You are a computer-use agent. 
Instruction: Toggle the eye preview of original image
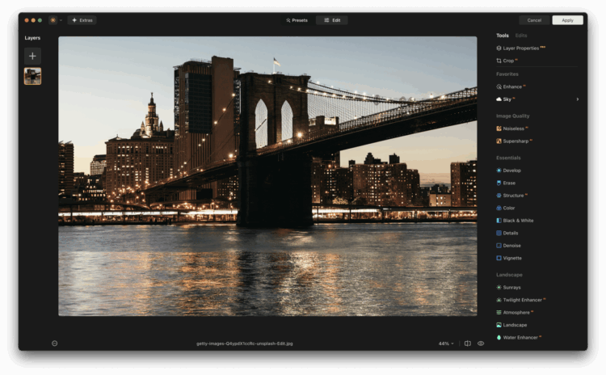tap(481, 343)
